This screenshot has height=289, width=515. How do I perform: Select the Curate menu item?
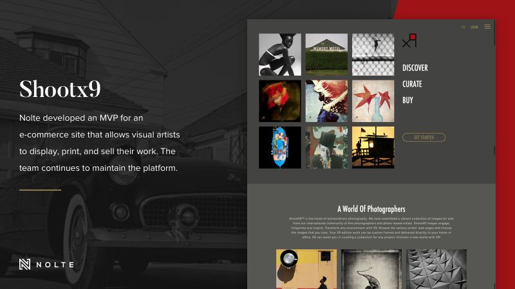412,84
